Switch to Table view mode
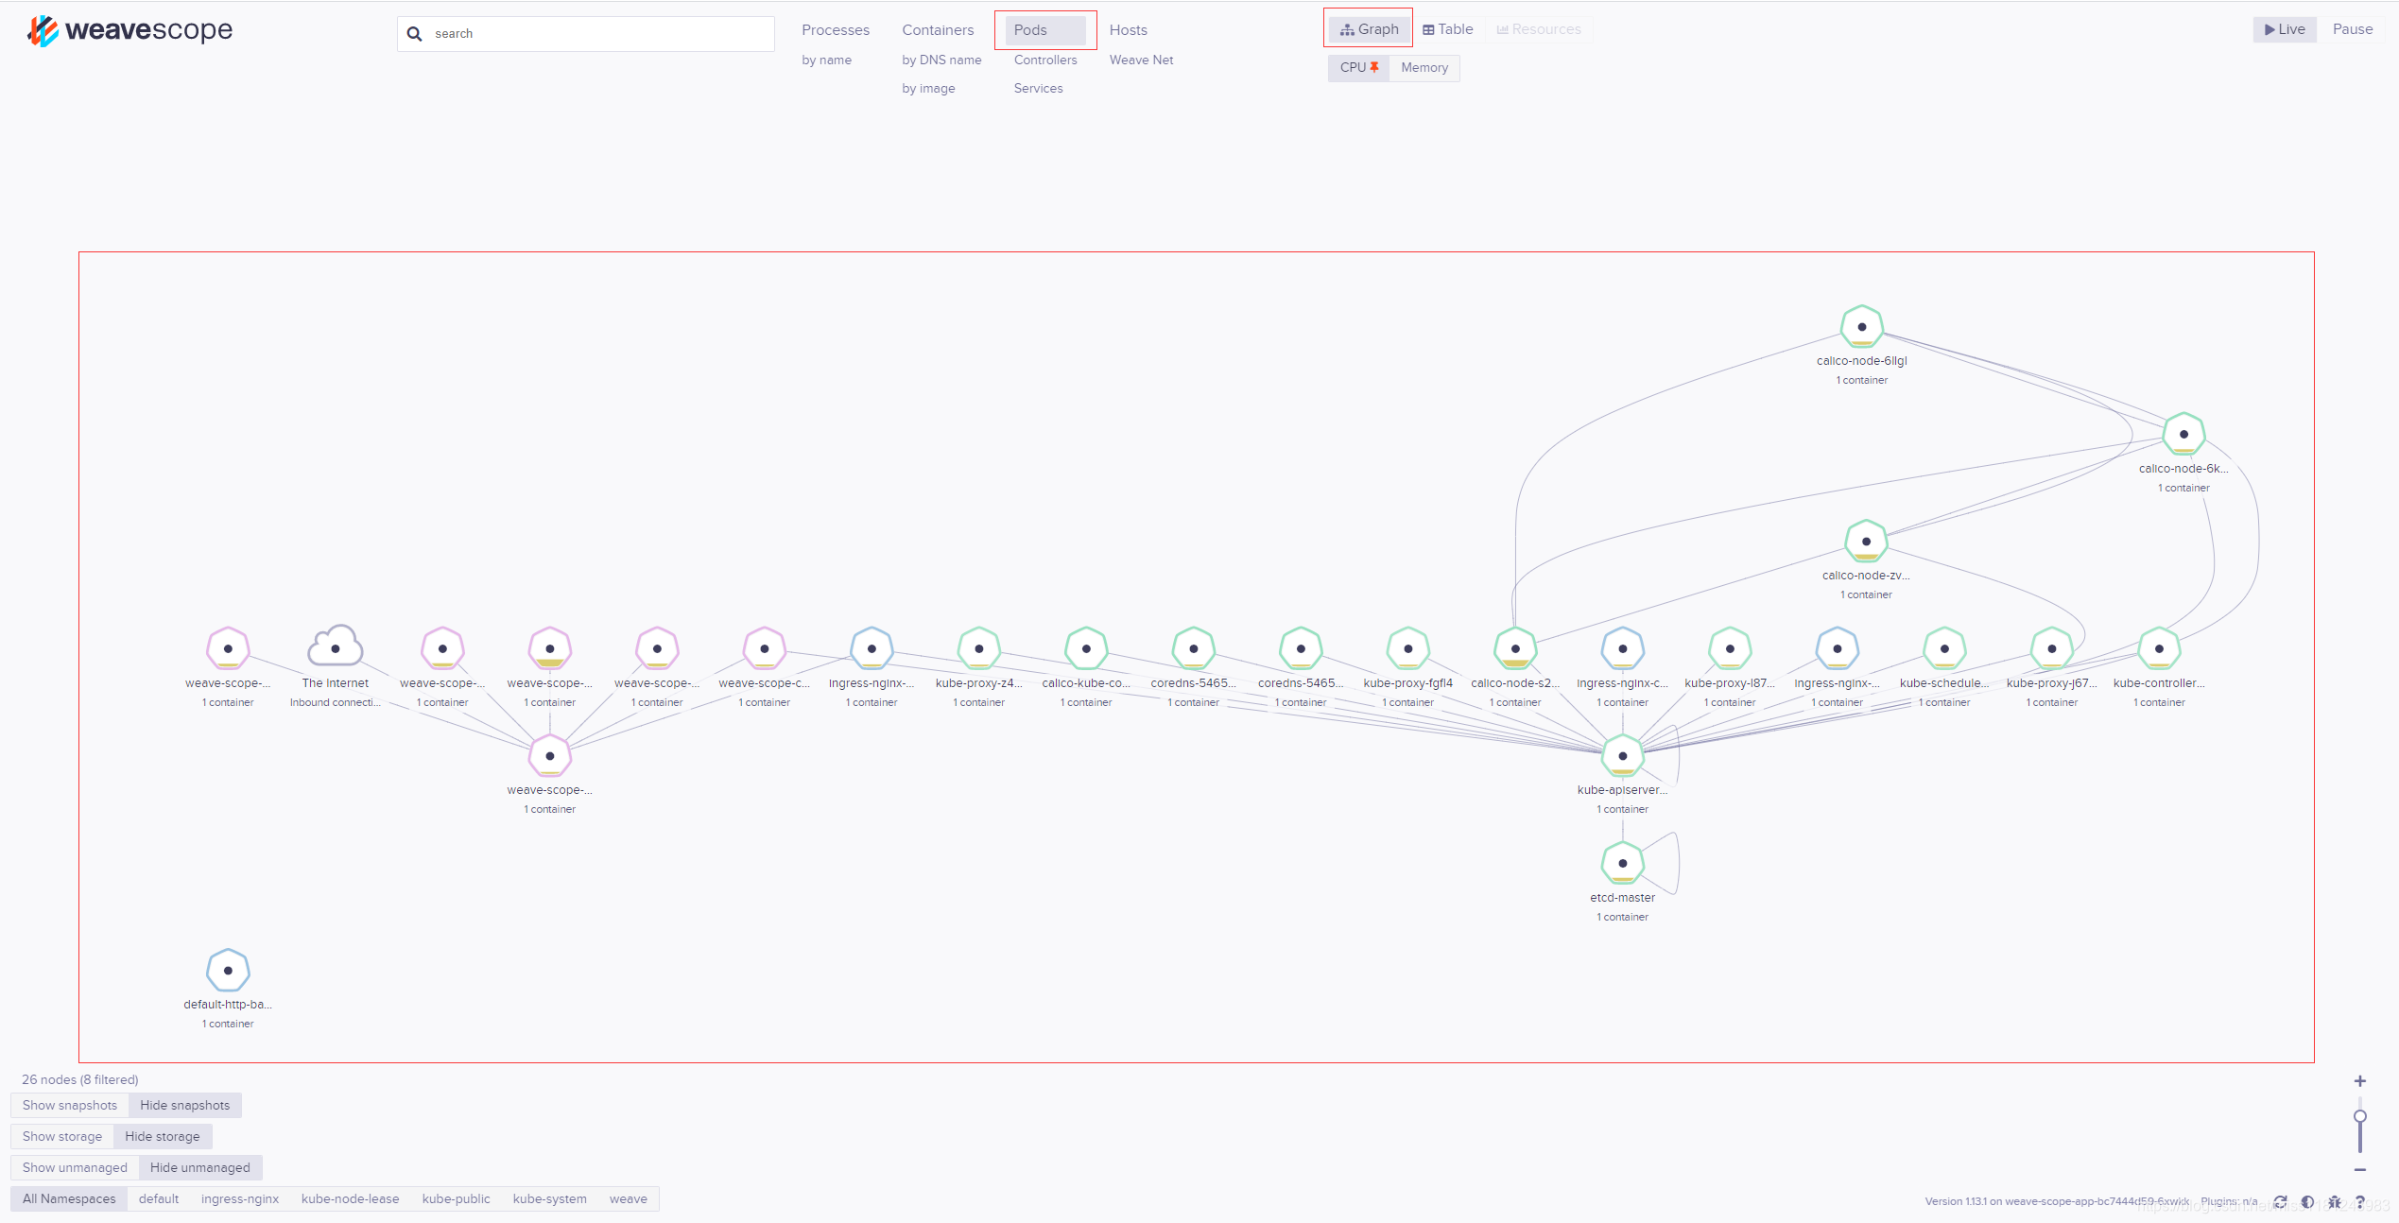2399x1223 pixels. 1448,29
